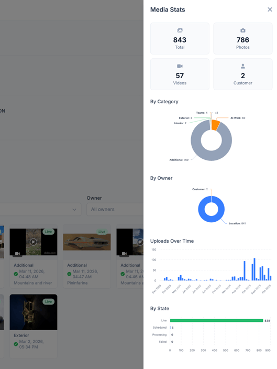Click Live badge on Mountains and river card
This screenshot has width=277, height=369.
(x=49, y=232)
